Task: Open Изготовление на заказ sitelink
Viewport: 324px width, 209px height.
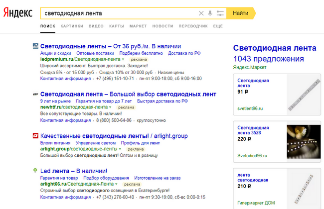Action: [158, 178]
